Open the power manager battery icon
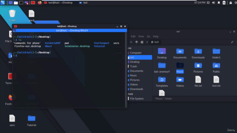 point(224,3)
